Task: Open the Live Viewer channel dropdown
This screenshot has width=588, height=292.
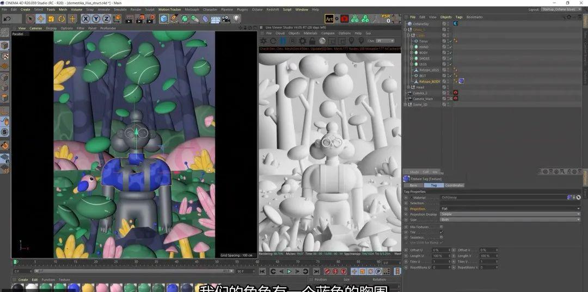Action: [385, 41]
